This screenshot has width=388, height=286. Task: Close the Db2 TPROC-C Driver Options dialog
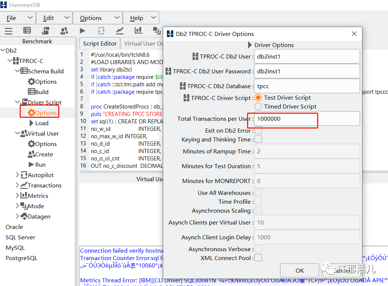354,34
